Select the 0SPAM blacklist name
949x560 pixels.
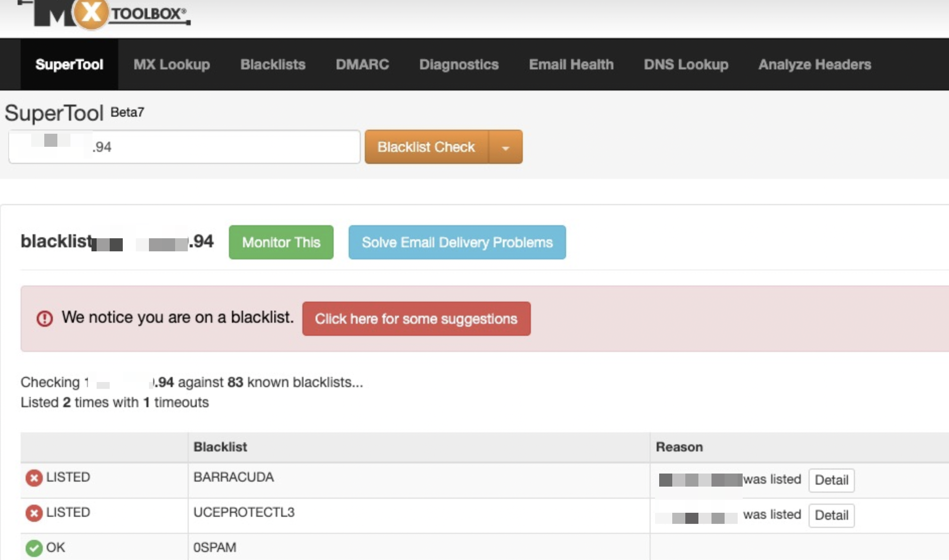[214, 547]
